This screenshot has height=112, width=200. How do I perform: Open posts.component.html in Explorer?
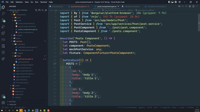click(27, 26)
